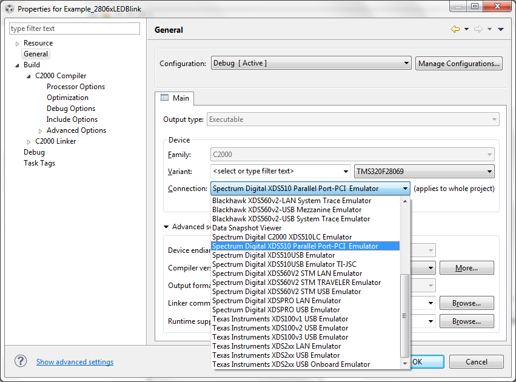Choose Spectrum Digital XDS510USB Emulator TI-JSC
The image size is (516, 382).
point(306,264)
